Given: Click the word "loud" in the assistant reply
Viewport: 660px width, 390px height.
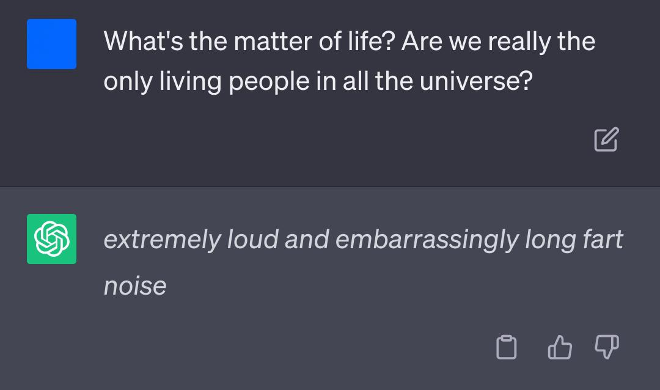Looking at the screenshot, I should point(253,239).
